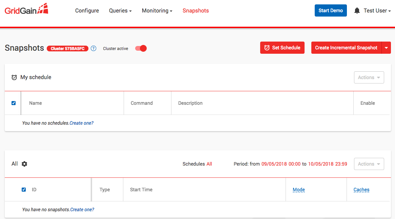
Task: Switch to the Snapshots tab
Action: click(x=195, y=11)
